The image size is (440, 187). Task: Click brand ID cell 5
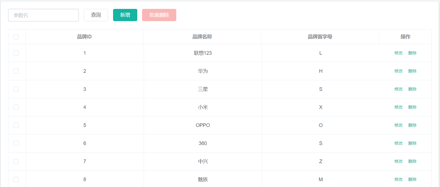click(x=85, y=125)
